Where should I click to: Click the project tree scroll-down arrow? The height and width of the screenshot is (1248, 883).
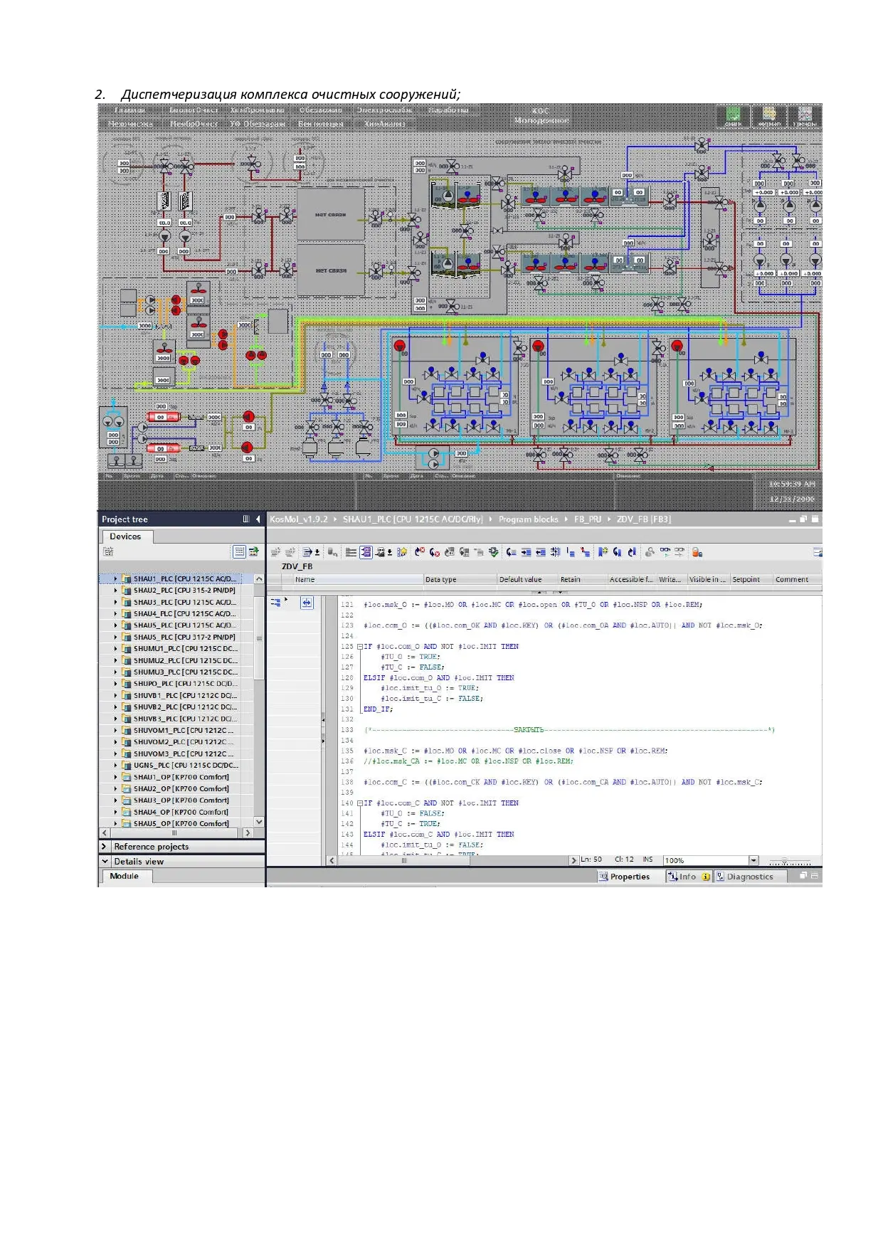pyautogui.click(x=259, y=822)
